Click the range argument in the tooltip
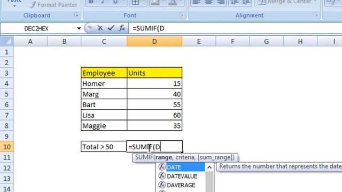The width and height of the screenshot is (342, 192). [164, 157]
